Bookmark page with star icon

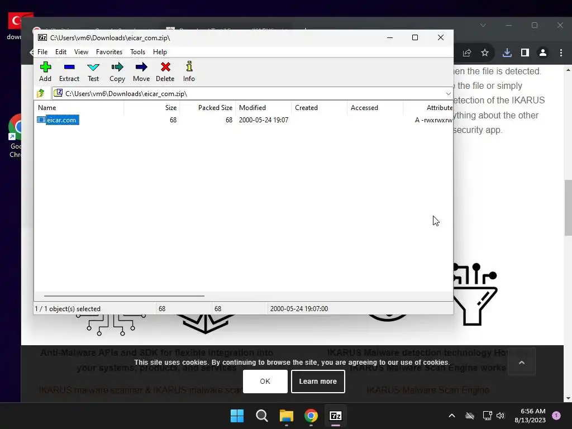(485, 53)
